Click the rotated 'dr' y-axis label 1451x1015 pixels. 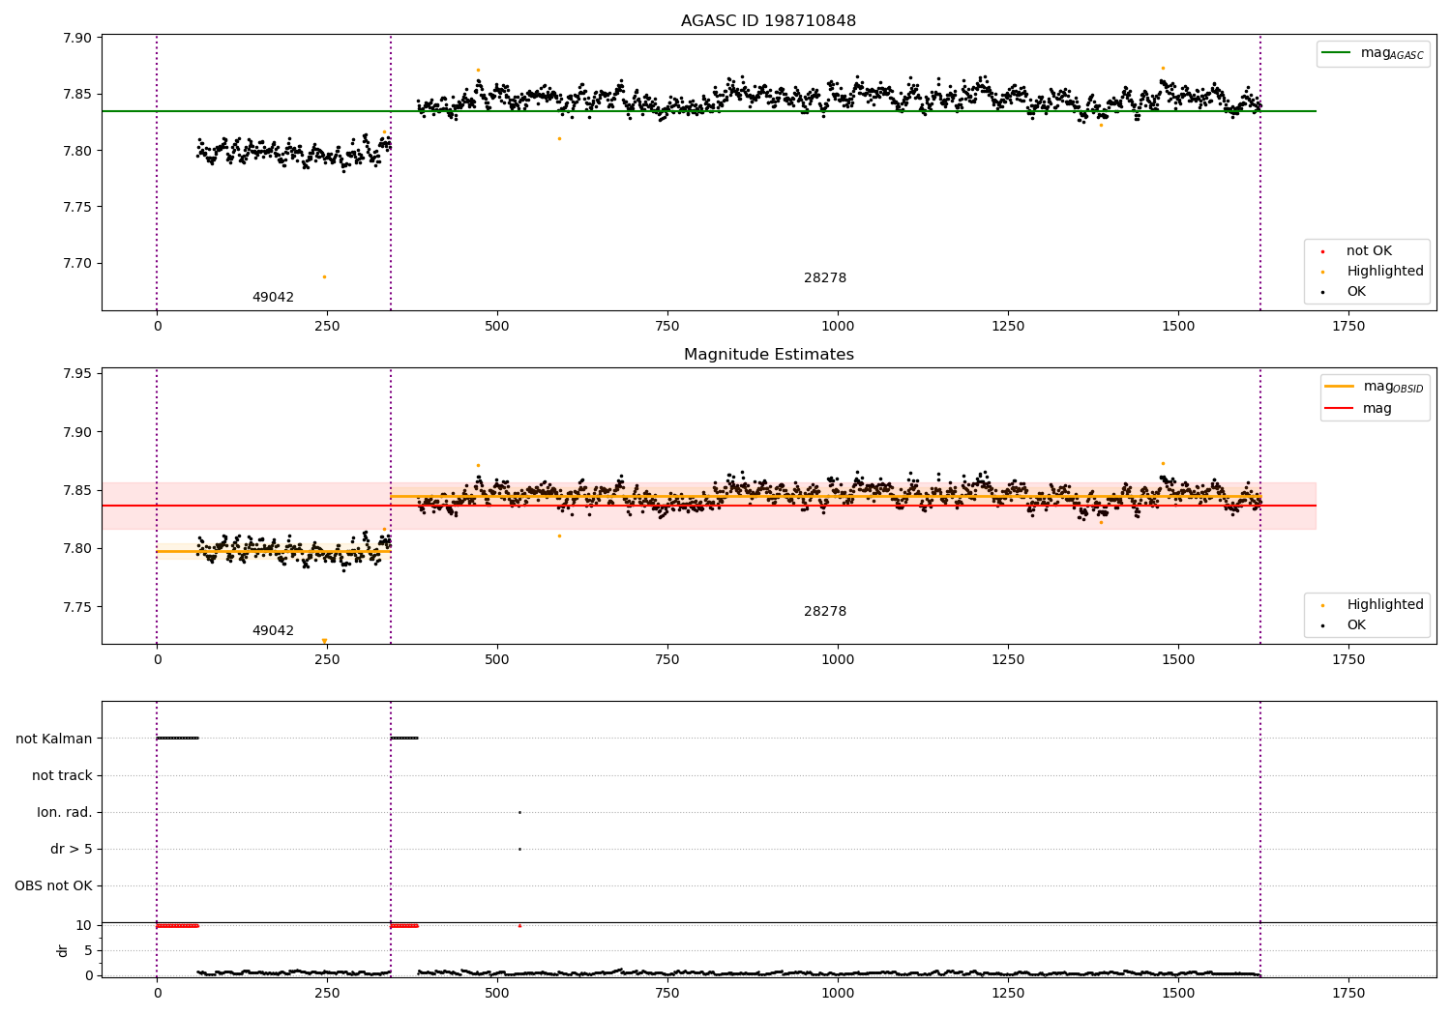click(x=63, y=950)
